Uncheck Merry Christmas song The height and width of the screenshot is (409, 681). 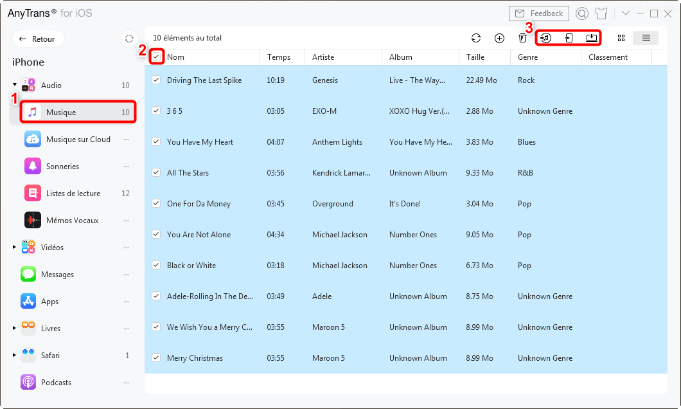[x=156, y=358]
